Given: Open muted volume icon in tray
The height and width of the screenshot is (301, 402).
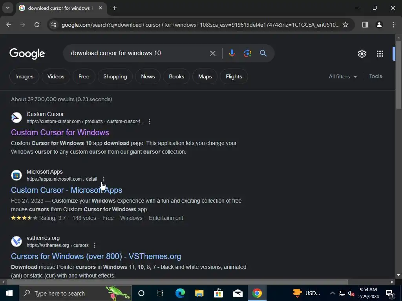Looking at the screenshot, I should click(x=351, y=293).
